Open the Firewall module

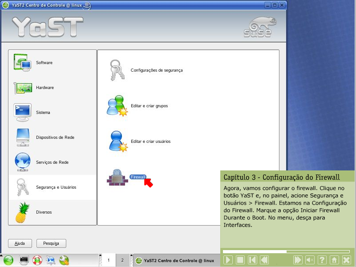coord(138,177)
